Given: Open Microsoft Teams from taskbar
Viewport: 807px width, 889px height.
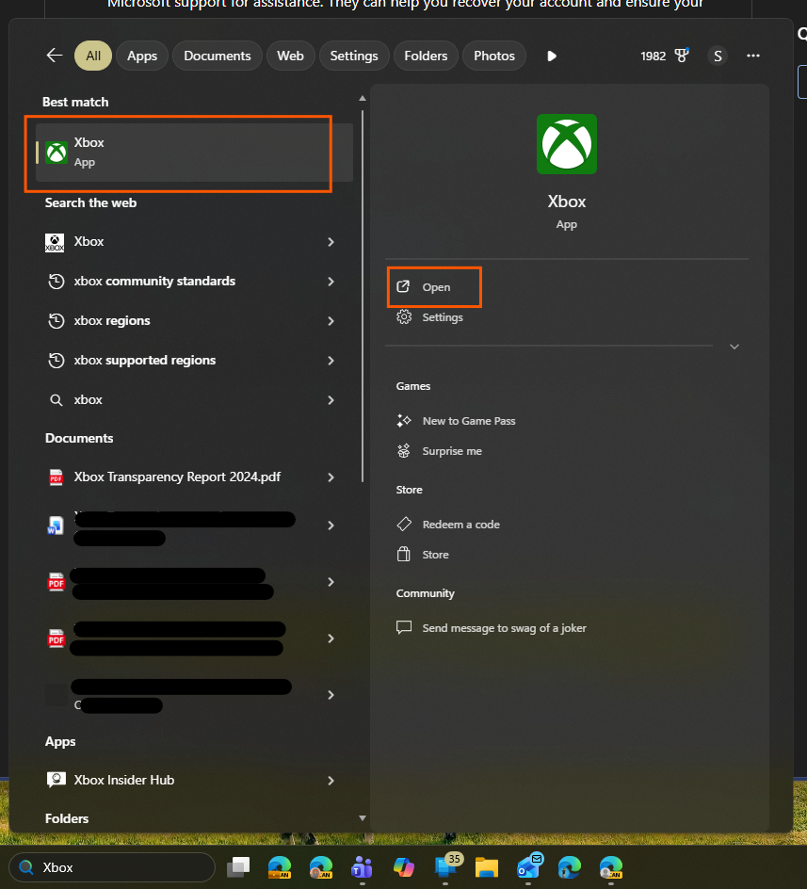Looking at the screenshot, I should [x=362, y=867].
